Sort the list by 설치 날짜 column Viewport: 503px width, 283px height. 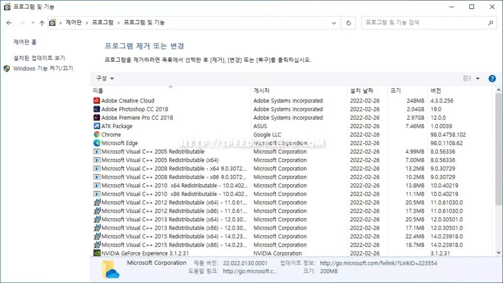tap(367, 91)
